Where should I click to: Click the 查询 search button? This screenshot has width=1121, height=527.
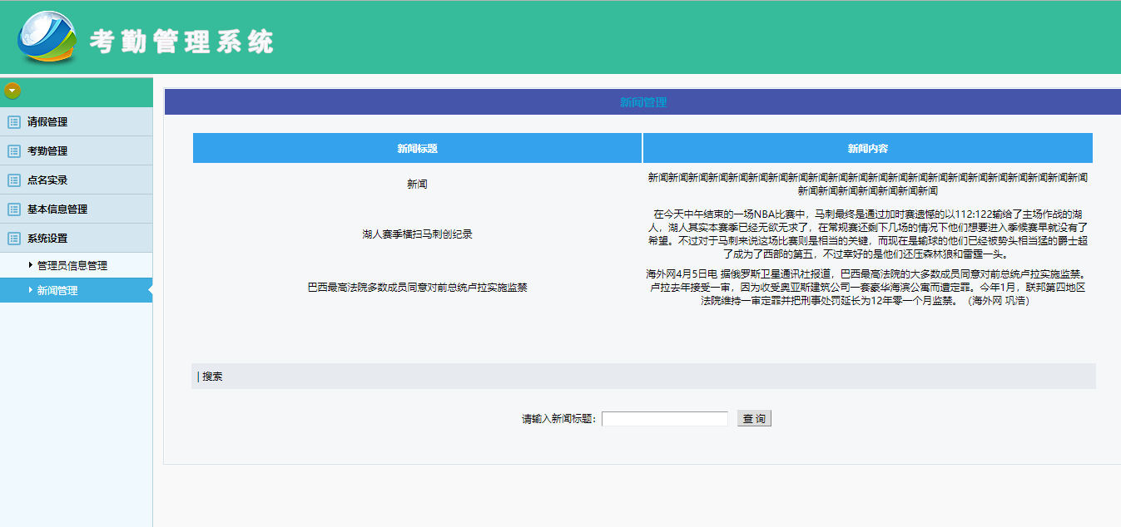(753, 417)
